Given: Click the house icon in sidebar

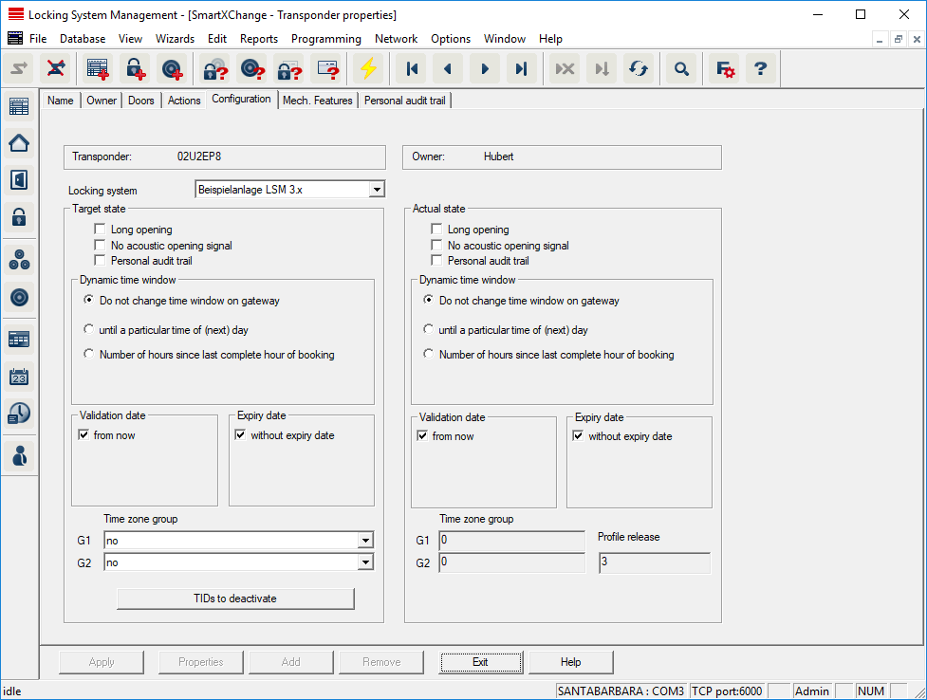Looking at the screenshot, I should (19, 143).
